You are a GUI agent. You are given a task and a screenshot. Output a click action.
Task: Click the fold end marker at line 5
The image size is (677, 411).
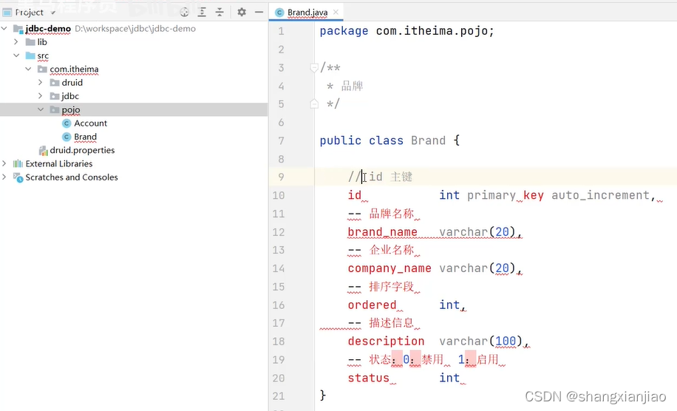(x=314, y=104)
